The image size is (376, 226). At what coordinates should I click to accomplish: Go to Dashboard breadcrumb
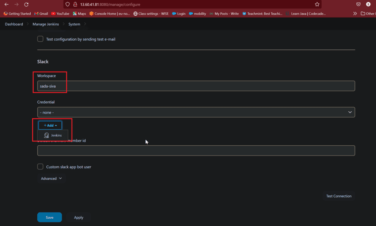14,24
